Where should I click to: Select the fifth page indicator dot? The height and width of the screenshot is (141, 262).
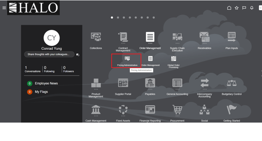[x=136, y=17]
